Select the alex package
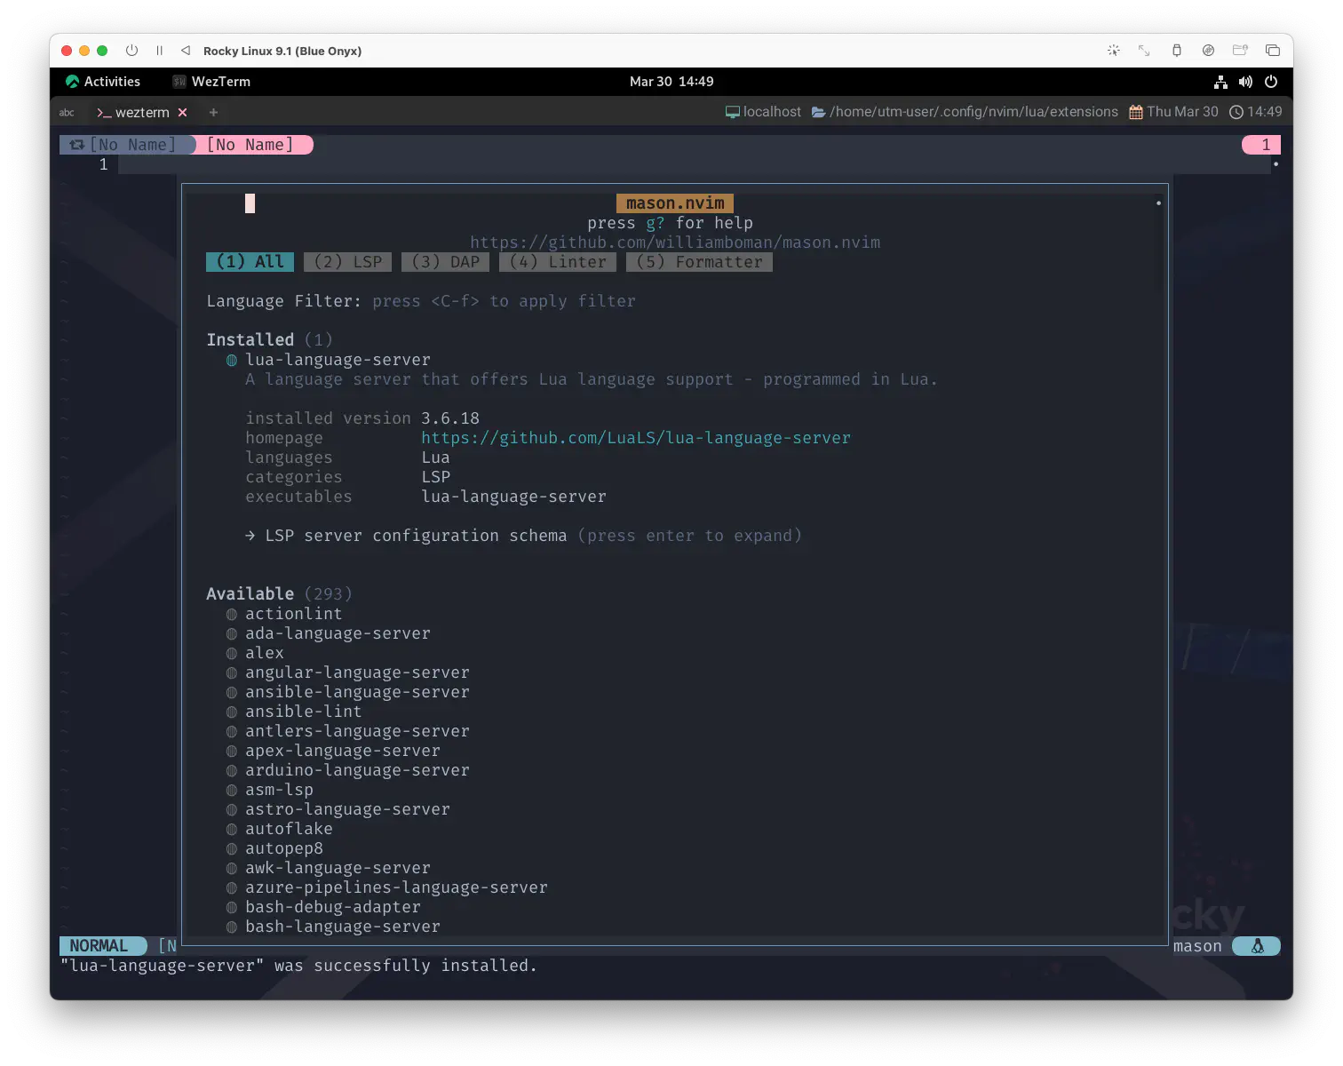The height and width of the screenshot is (1066, 1343). [x=265, y=653]
